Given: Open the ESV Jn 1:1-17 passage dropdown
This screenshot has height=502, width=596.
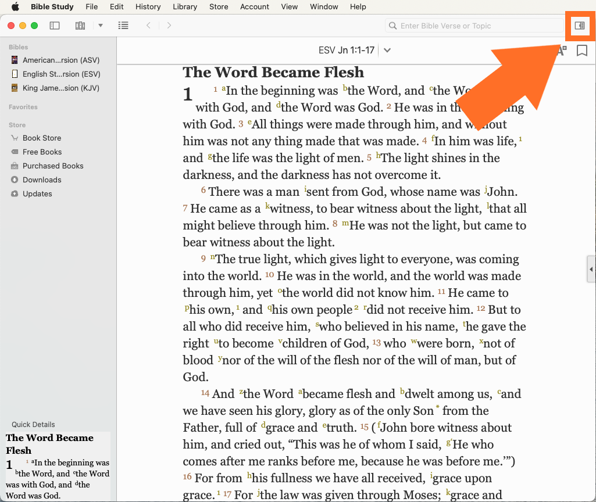Looking at the screenshot, I should [x=387, y=51].
